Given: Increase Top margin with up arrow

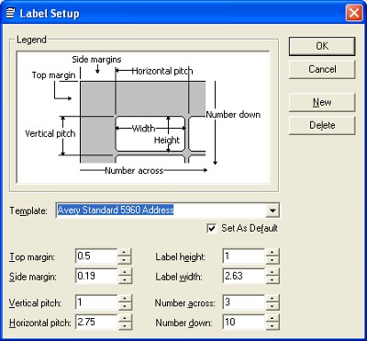Looking at the screenshot, I should [125, 253].
